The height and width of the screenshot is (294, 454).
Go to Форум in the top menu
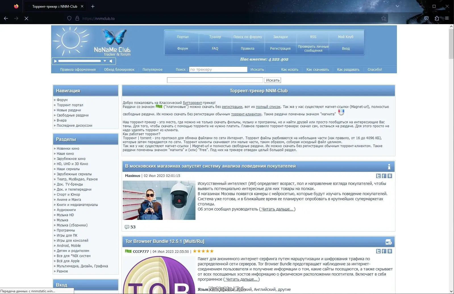[183, 49]
